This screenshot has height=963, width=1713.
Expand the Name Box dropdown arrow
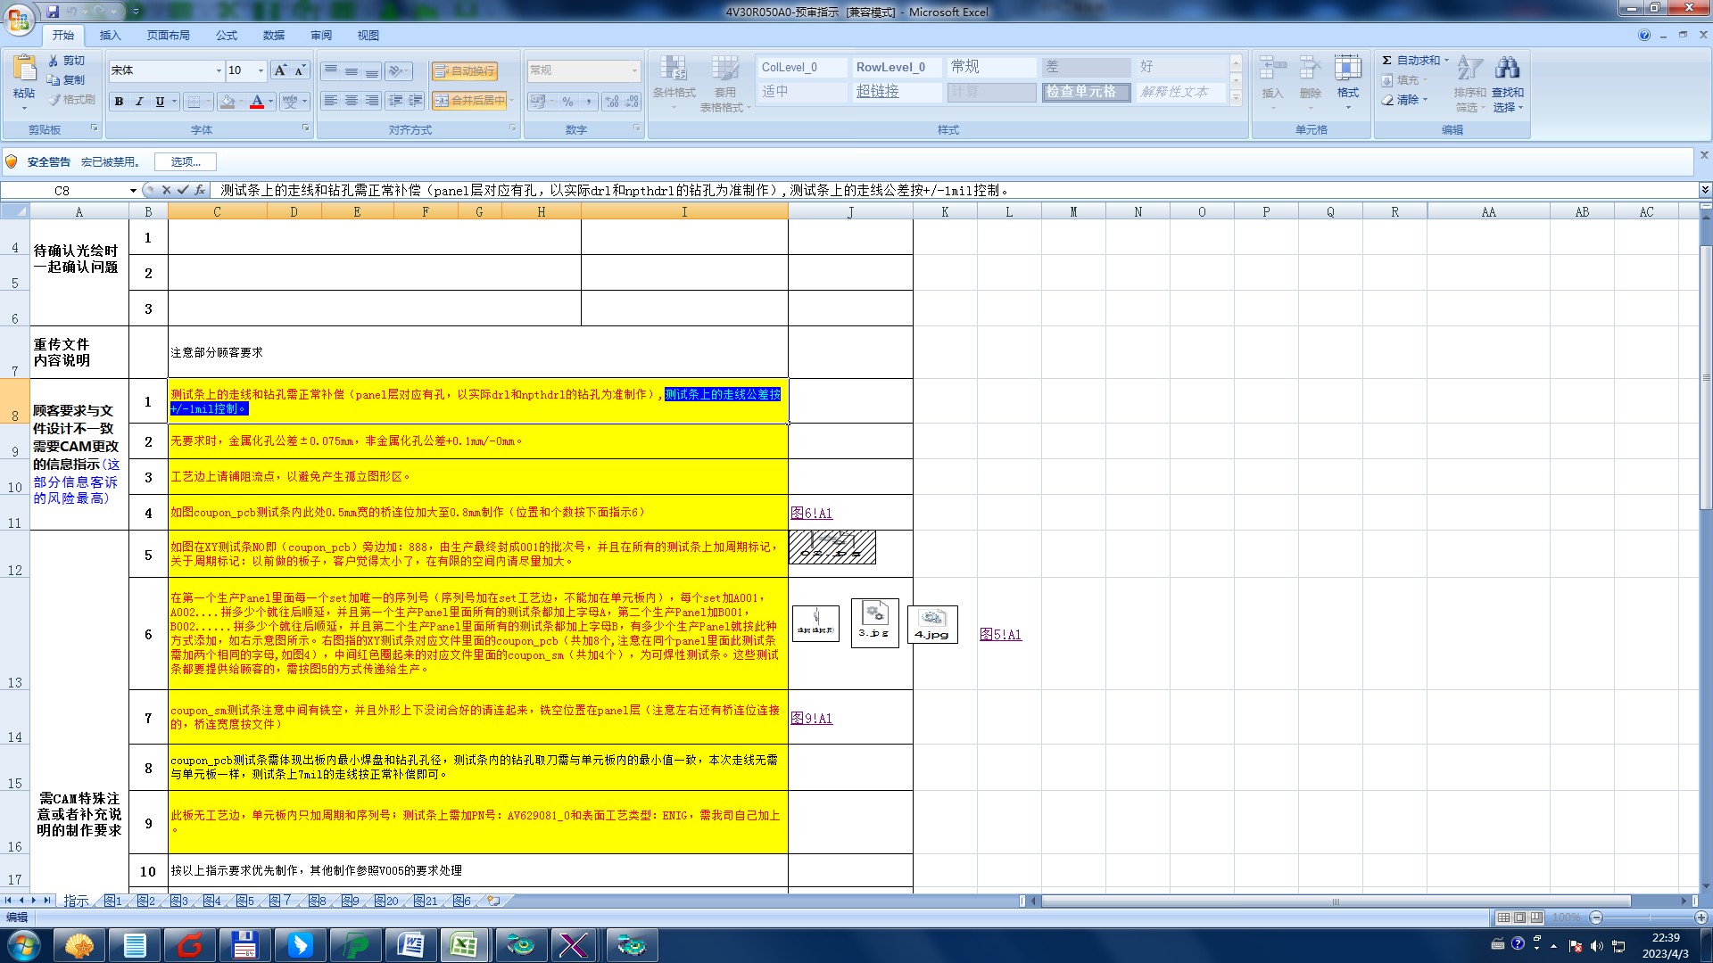(x=133, y=191)
